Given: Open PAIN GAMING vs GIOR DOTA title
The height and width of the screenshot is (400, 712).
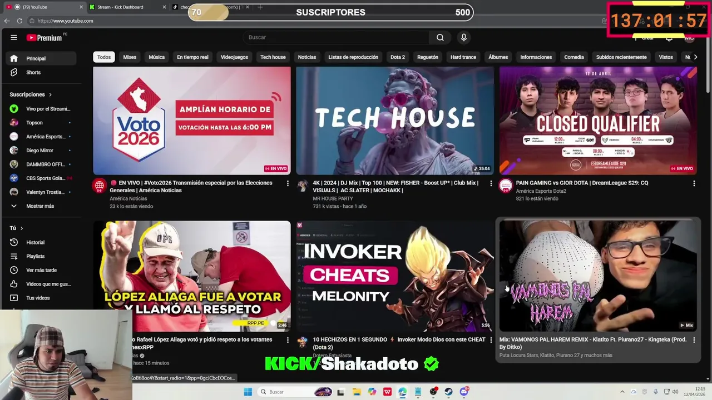Looking at the screenshot, I should point(582,183).
